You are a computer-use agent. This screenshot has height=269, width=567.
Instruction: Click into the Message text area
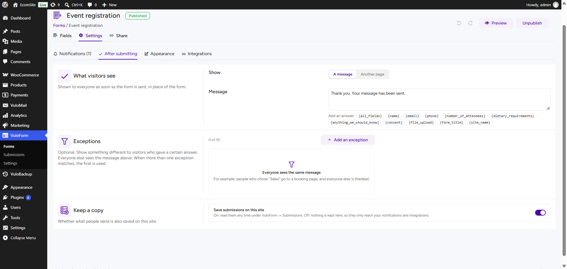(439, 99)
